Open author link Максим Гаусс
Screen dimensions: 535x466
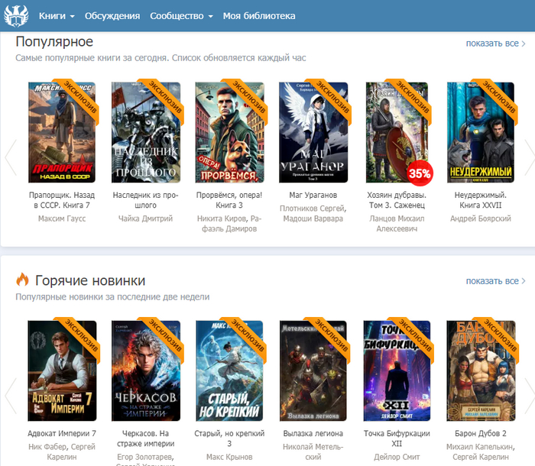pos(62,218)
